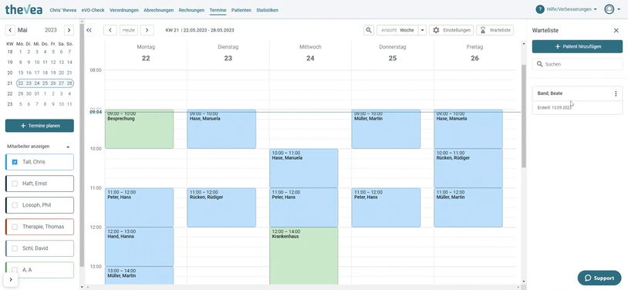Click the magnifier search icon in calendar toolbar
628x290 pixels.
369,30
